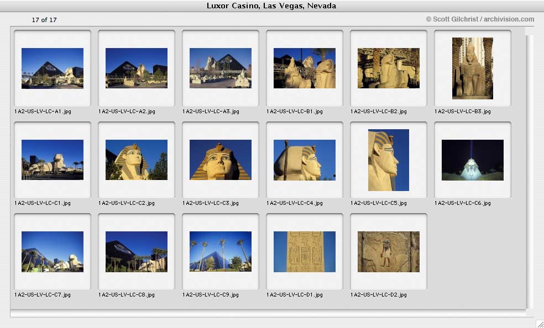Screen dimensions: 544x328
Task: Click the filename label 1A2-US-LV-LC-C3.jpg
Action: (210, 203)
